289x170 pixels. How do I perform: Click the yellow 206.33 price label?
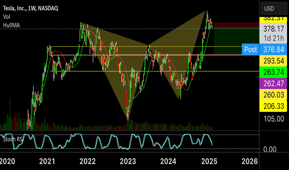(x=273, y=106)
